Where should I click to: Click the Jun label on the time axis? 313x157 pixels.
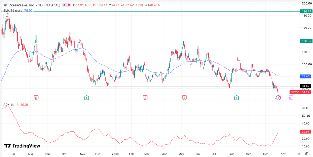pyautogui.click(x=197, y=154)
